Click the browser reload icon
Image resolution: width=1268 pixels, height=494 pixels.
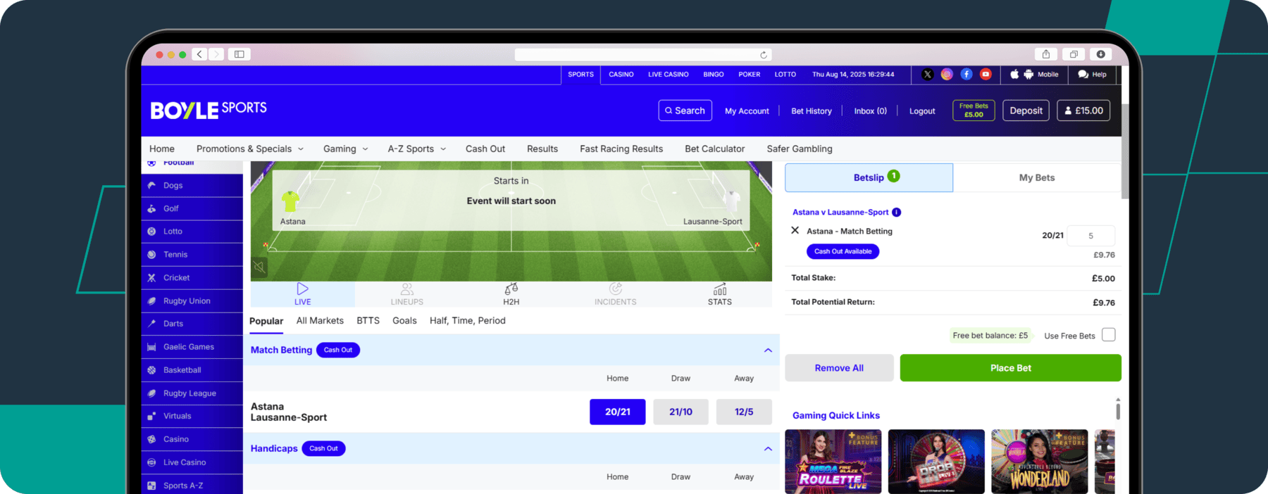[x=764, y=55]
